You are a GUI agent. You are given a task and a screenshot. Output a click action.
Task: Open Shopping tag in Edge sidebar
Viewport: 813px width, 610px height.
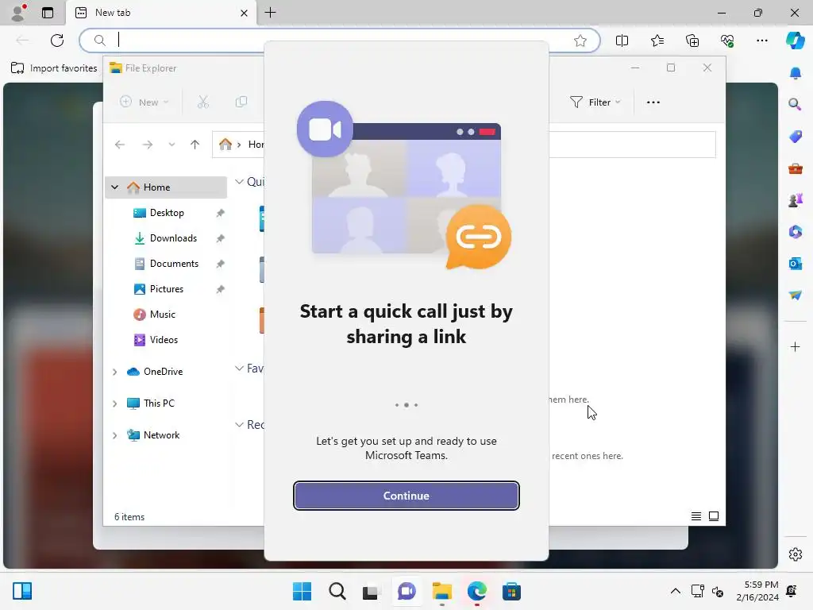pos(795,137)
